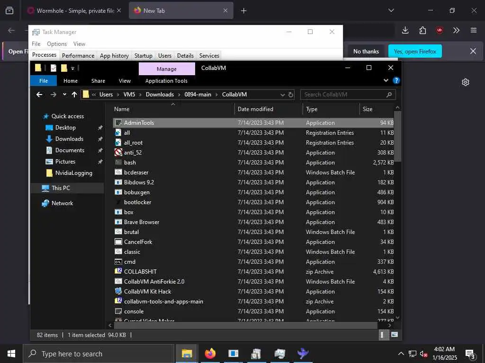This screenshot has height=363, width=485.
Task: Click the No thanks button
Action: [366, 51]
